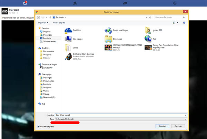Save the file with Guardar
This screenshot has height=139, width=207.
162,126
